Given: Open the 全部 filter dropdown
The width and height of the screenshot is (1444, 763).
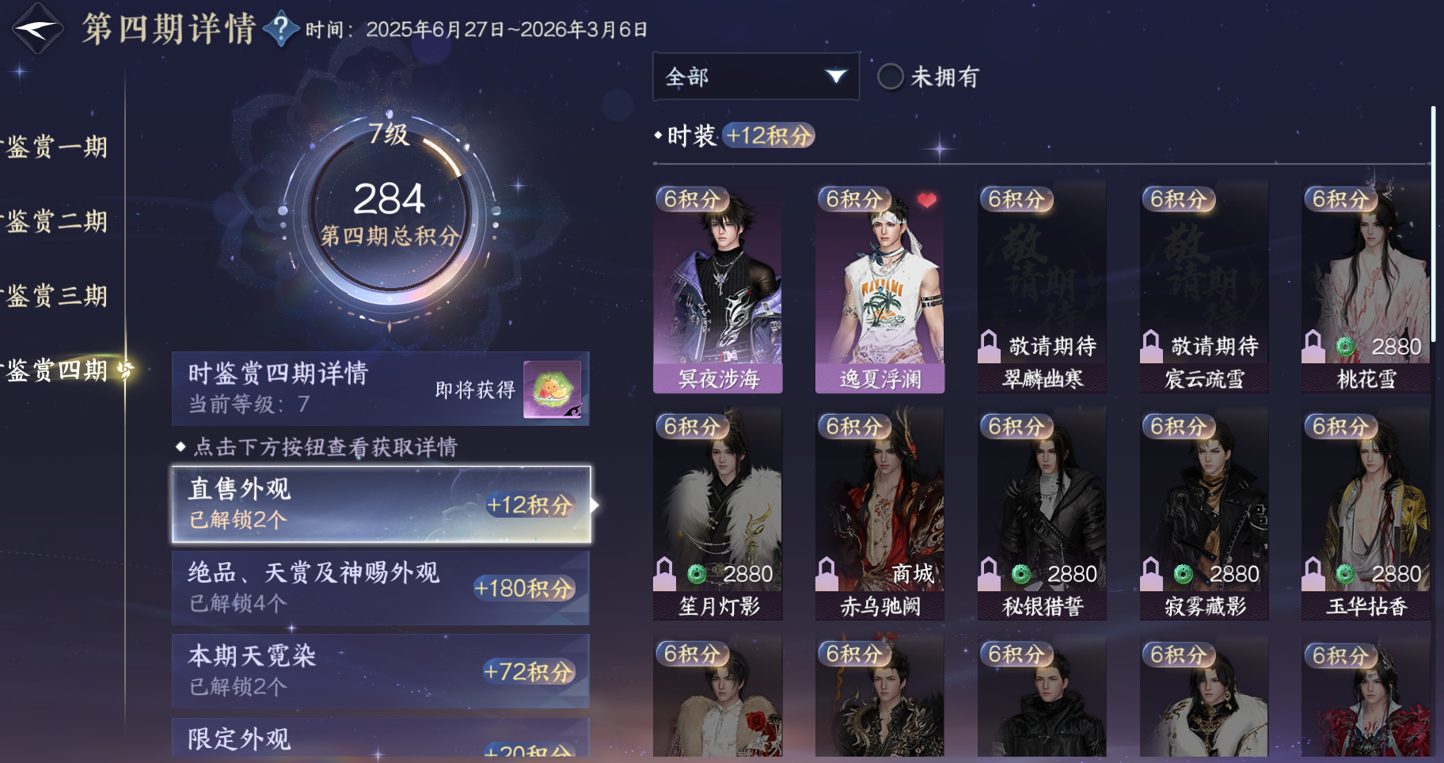Looking at the screenshot, I should coord(755,77).
